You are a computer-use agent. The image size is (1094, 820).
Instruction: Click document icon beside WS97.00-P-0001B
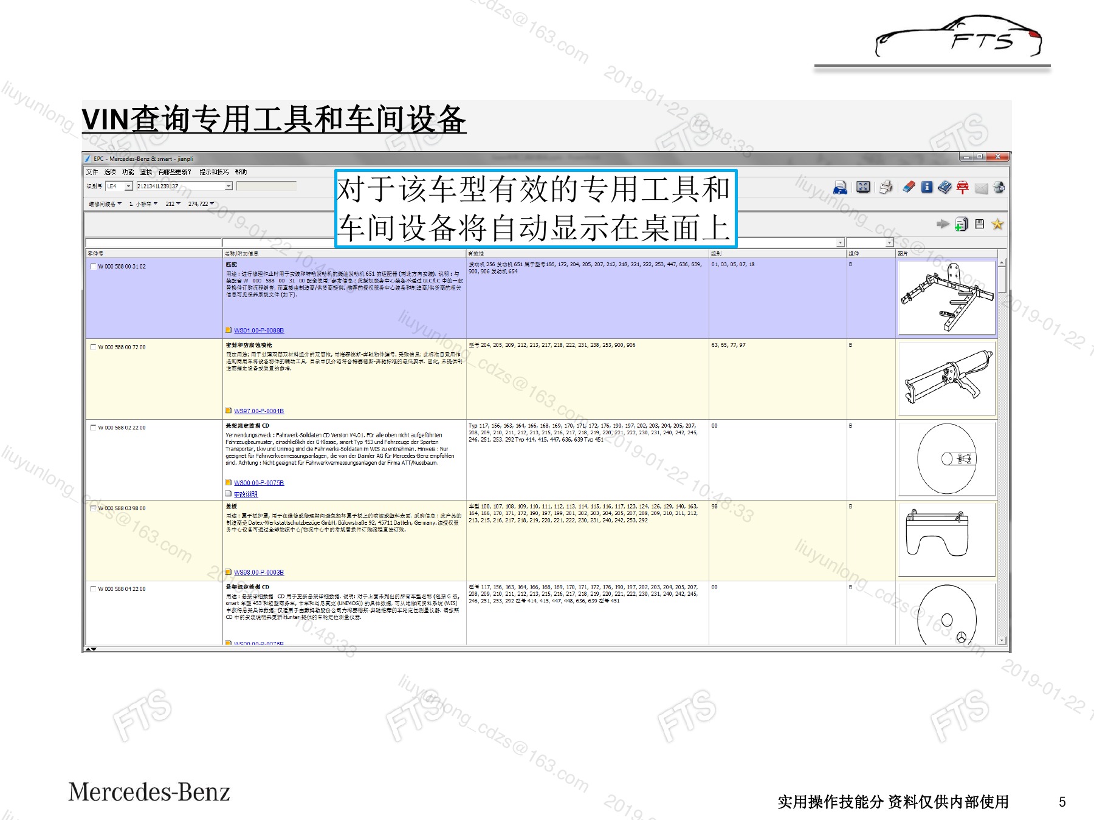coord(229,411)
